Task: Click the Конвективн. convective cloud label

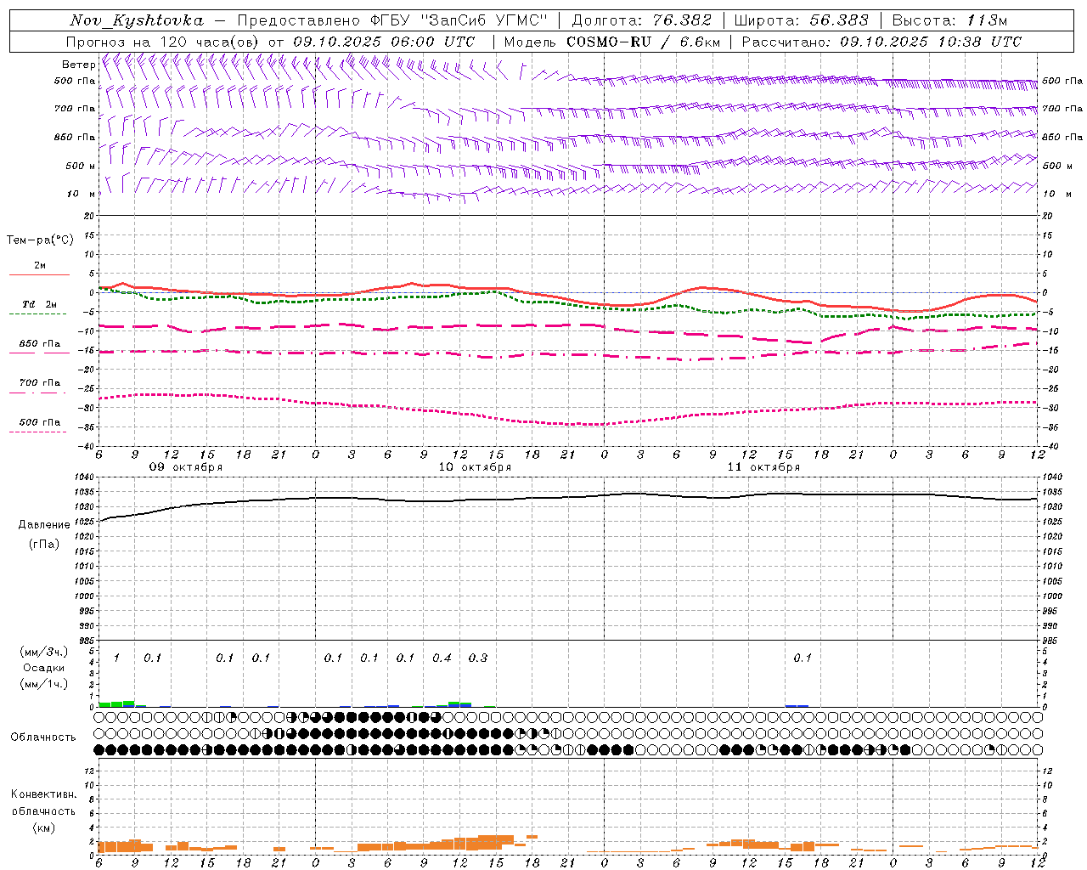Action: click(x=43, y=794)
